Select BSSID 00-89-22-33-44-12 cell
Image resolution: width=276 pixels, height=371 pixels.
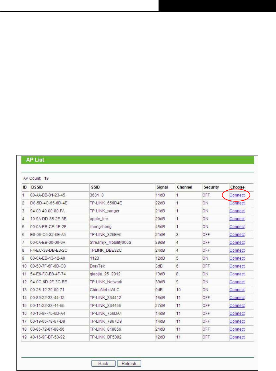click(x=59, y=298)
